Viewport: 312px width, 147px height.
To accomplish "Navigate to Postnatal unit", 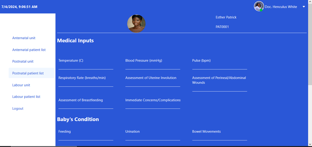I will (x=23, y=61).
